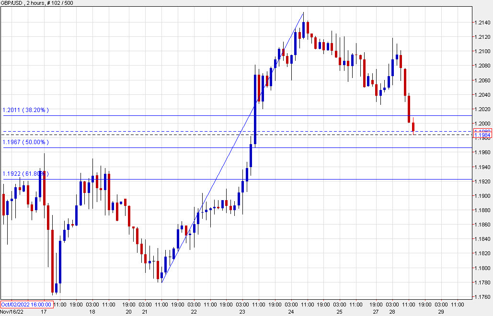
Task: Click the 1.2140 price axis label
Action: tap(482, 23)
